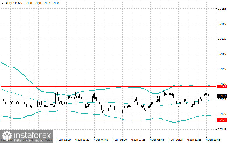Click the 4 Jun 12:45 time label
The height and width of the screenshot is (143, 228).
click(x=213, y=140)
